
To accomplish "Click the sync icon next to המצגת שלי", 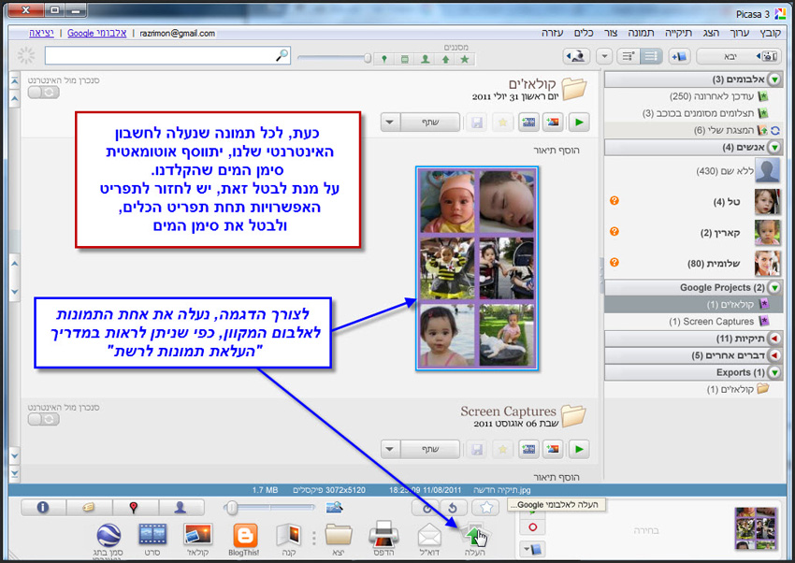I will pyautogui.click(x=775, y=131).
